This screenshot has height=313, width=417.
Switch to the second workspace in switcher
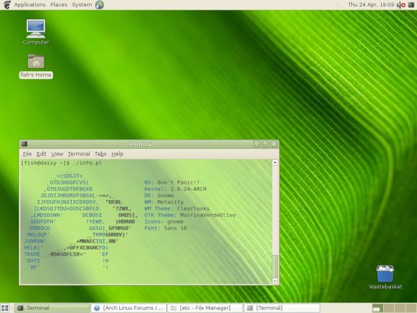pyautogui.click(x=388, y=308)
